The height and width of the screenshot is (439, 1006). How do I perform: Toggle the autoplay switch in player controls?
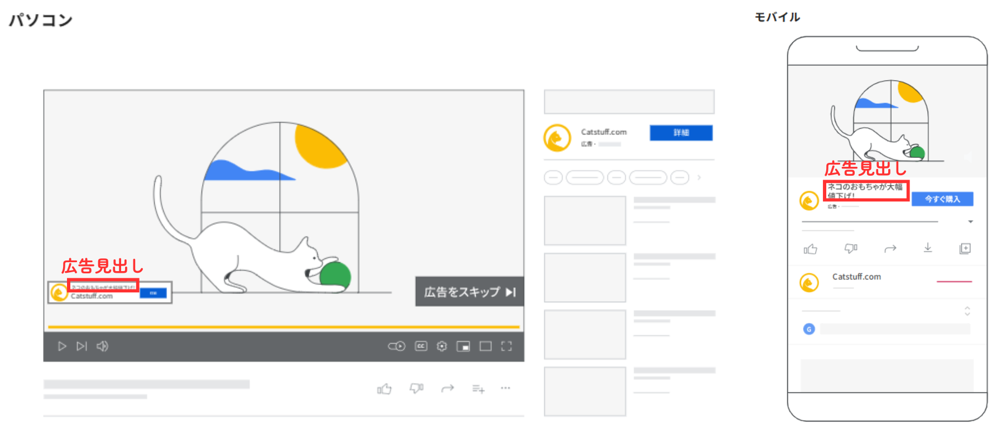click(x=396, y=346)
